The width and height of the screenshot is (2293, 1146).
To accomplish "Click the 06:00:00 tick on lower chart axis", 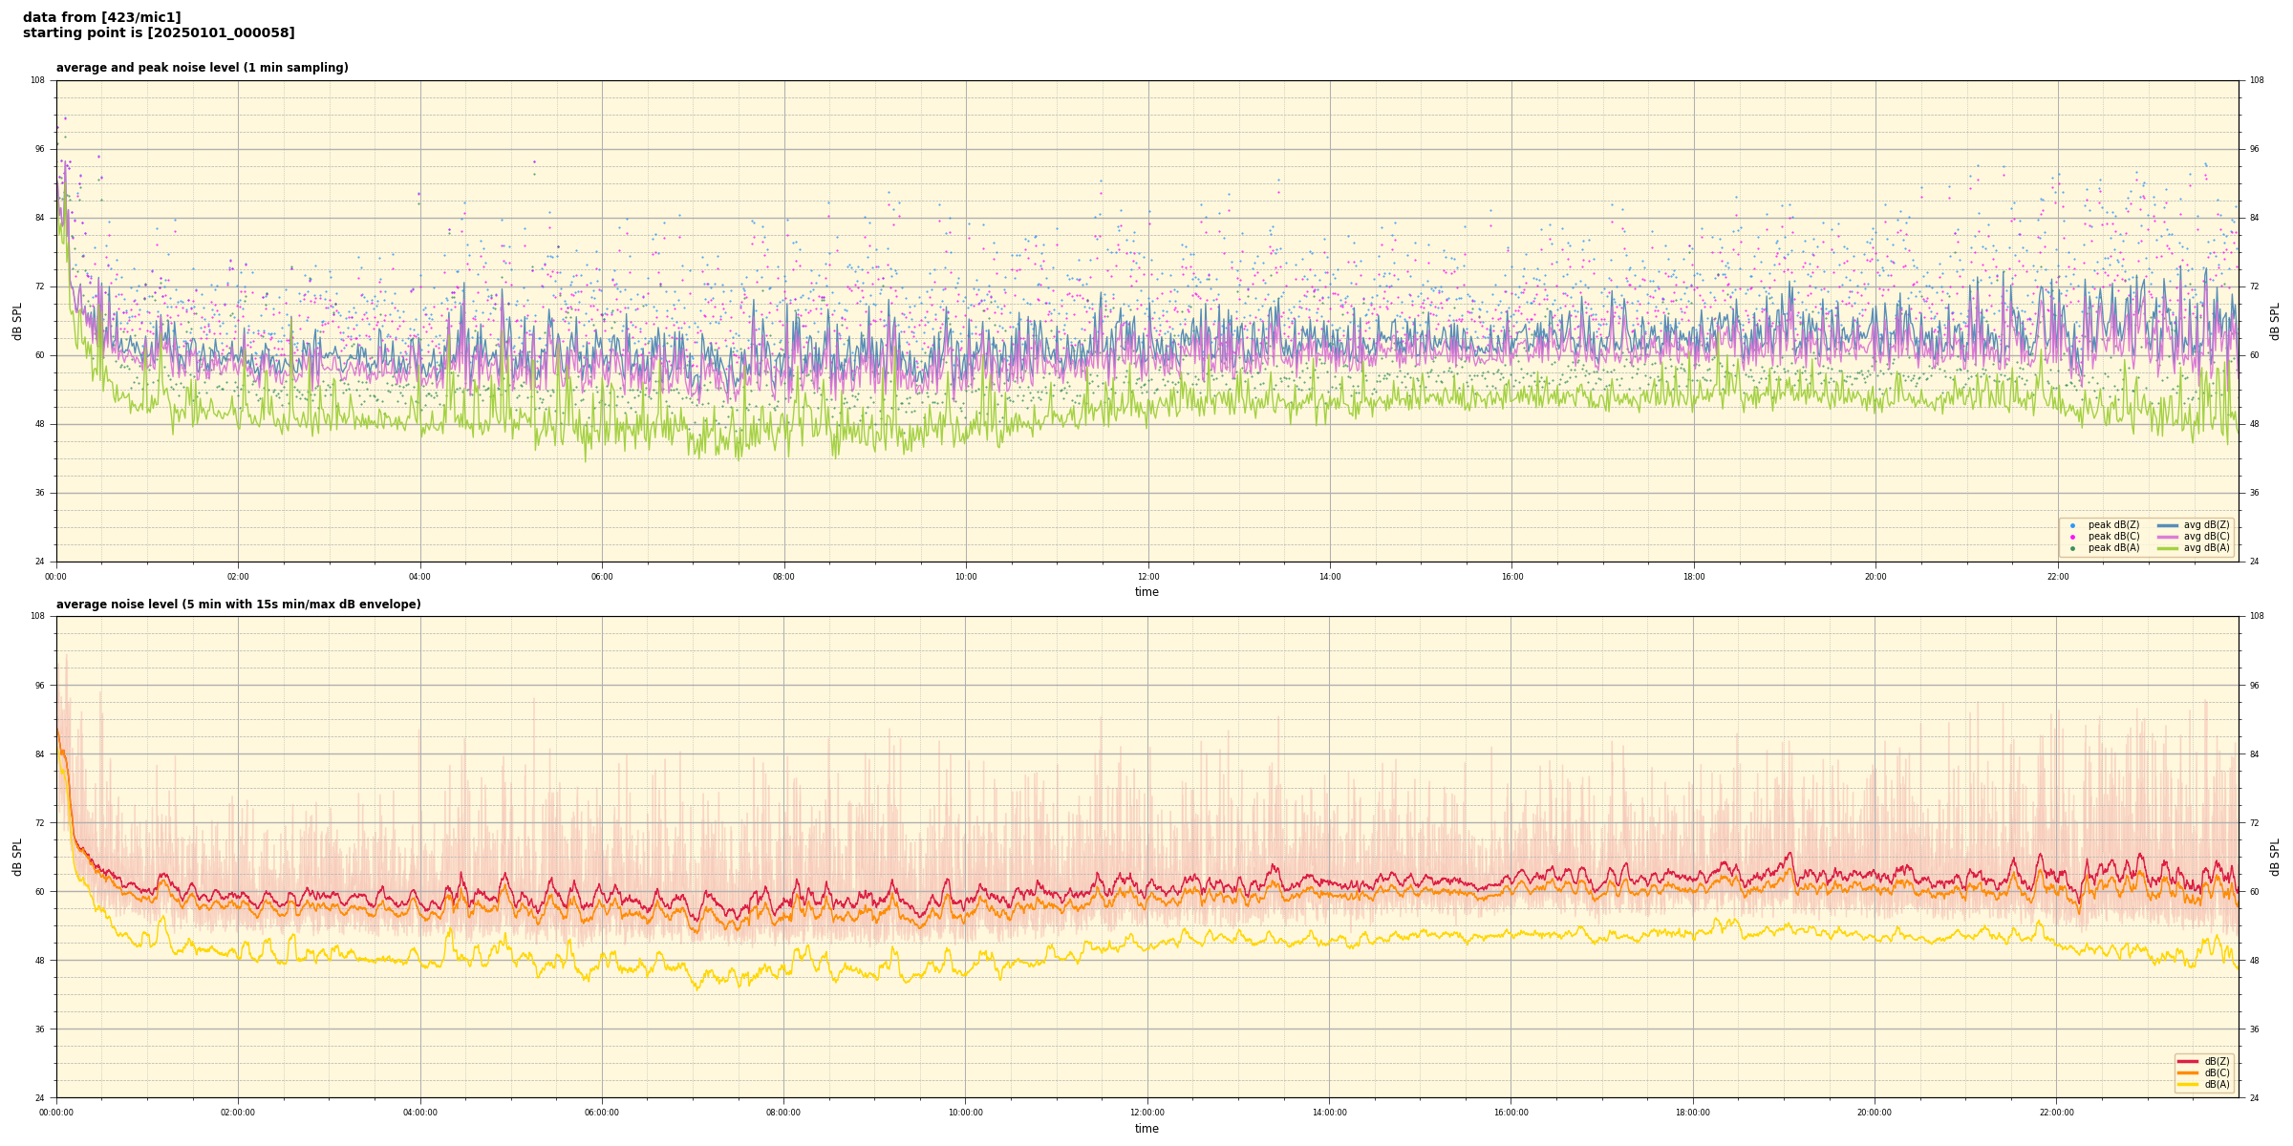I will tap(602, 1113).
